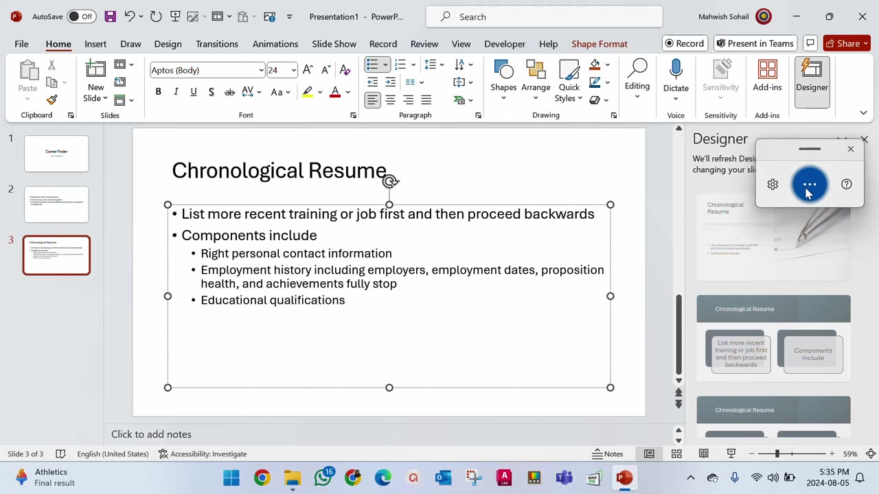
Task: Click the zoom slider handle
Action: 777,454
